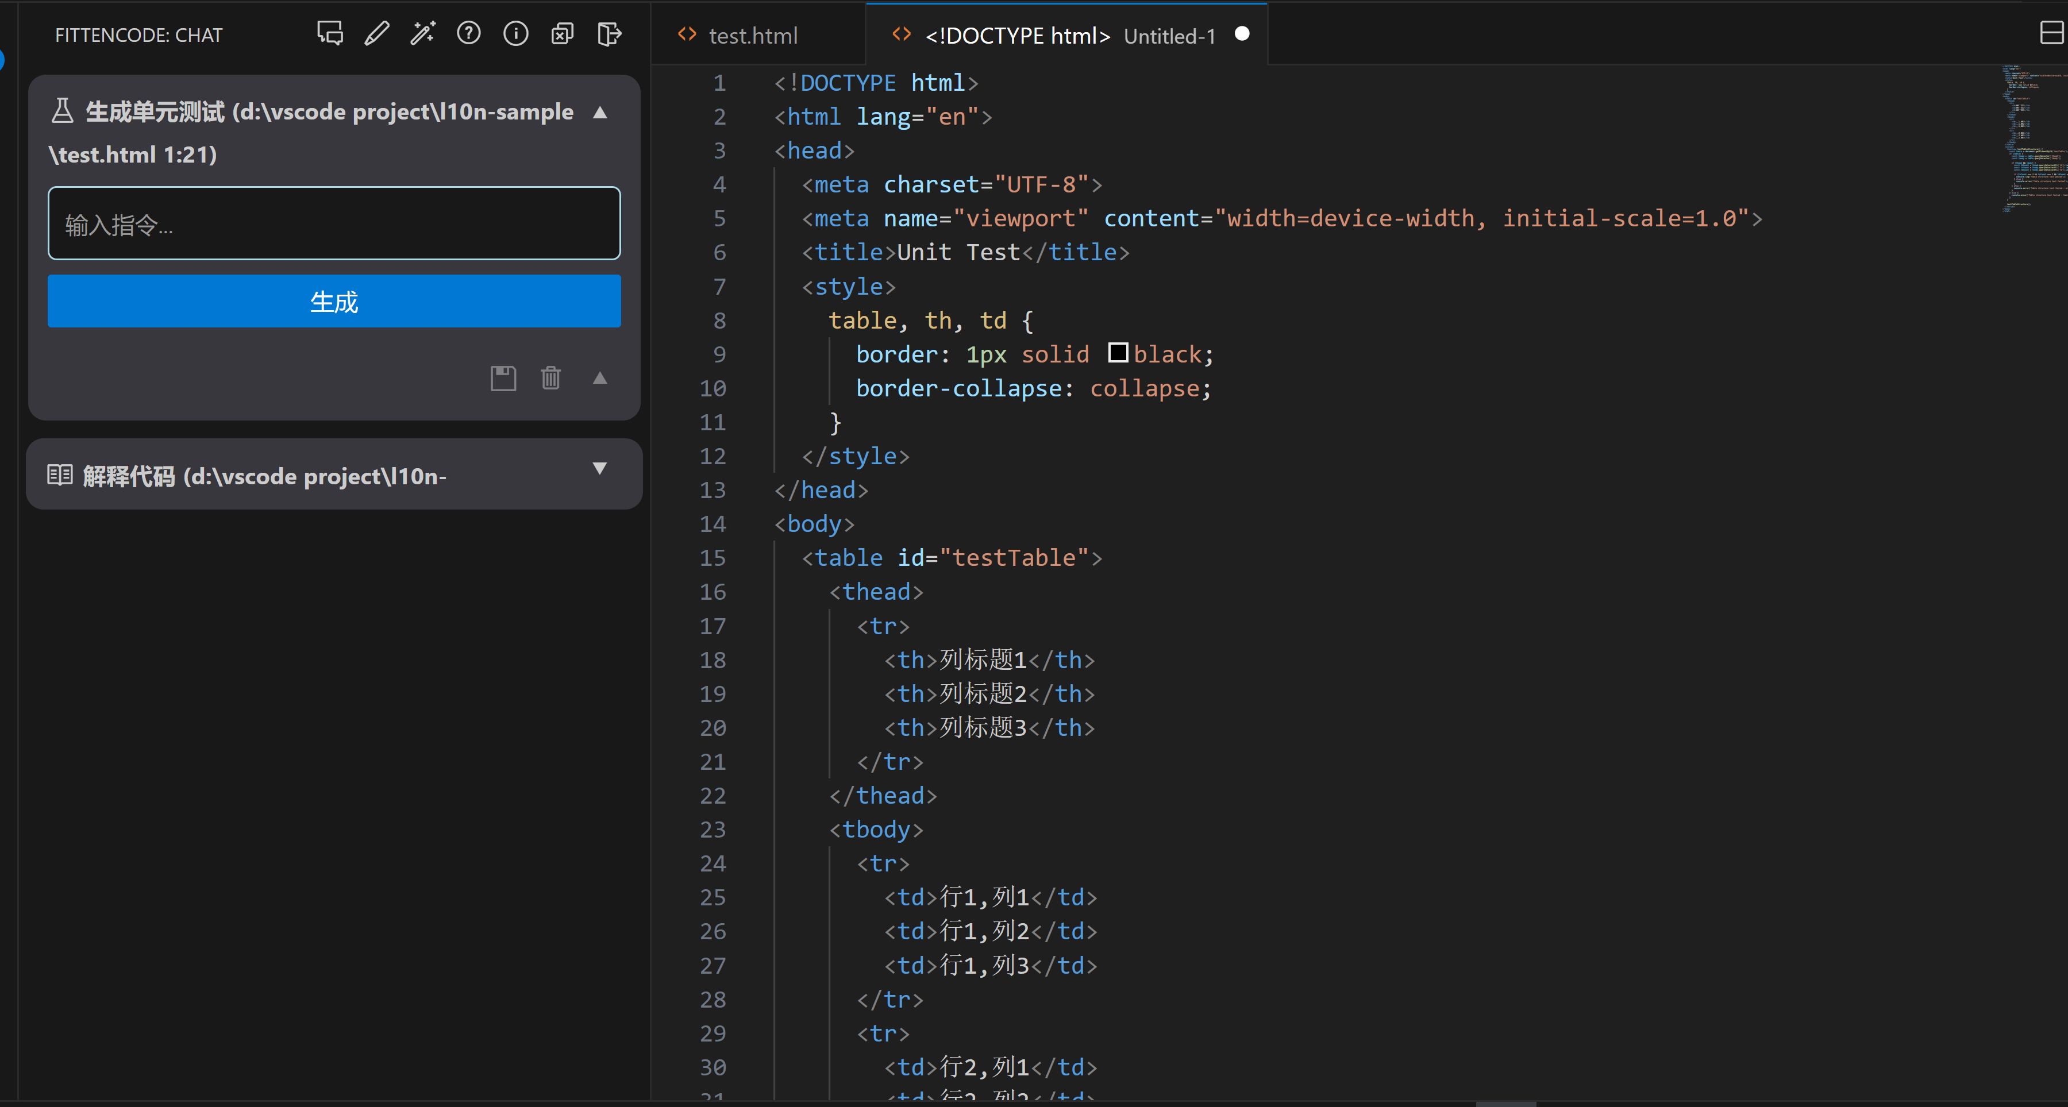This screenshot has width=2068, height=1107.
Task: Open FittenCode help via question mark icon
Action: tap(469, 34)
